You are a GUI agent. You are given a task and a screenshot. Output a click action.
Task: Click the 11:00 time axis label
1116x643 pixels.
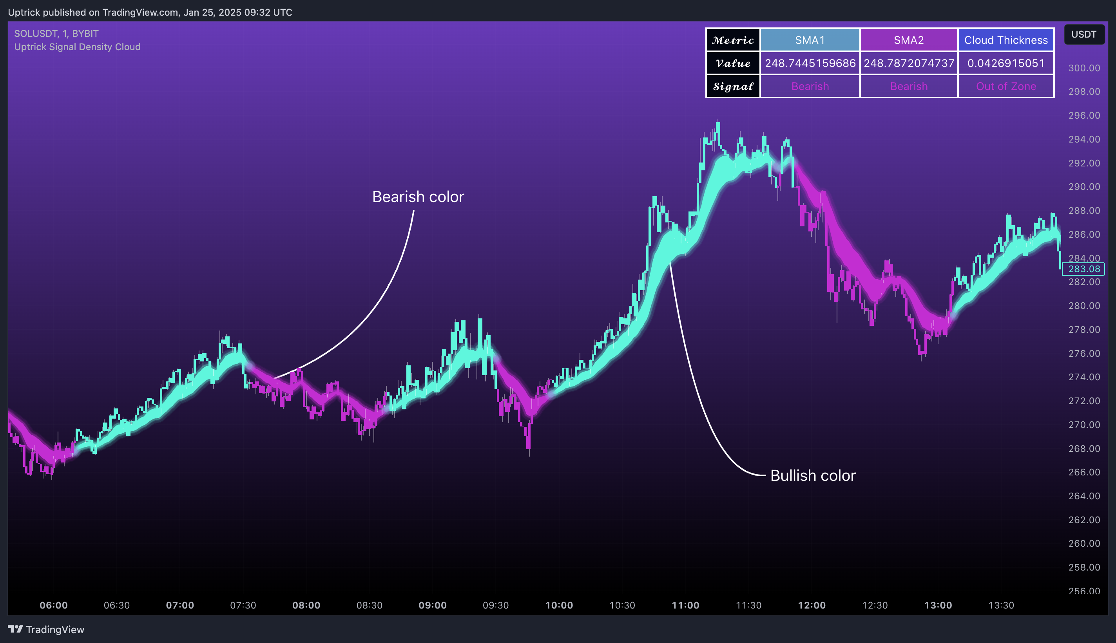coord(685,605)
